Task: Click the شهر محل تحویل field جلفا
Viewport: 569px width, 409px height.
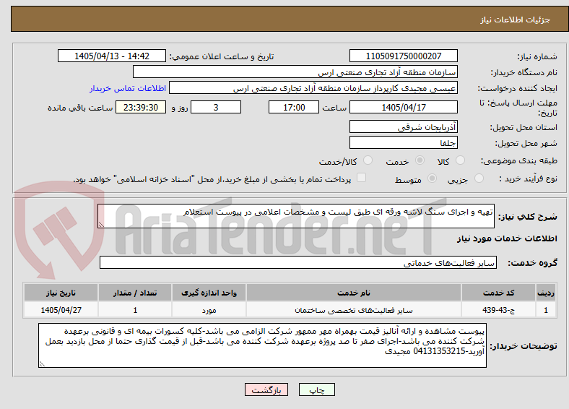Action: (x=403, y=142)
